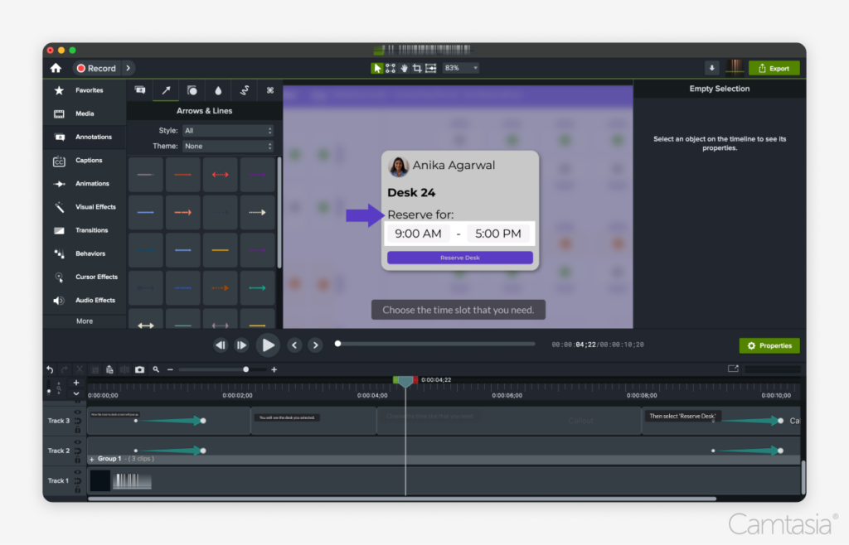Go to next frame step-forward control

click(241, 345)
